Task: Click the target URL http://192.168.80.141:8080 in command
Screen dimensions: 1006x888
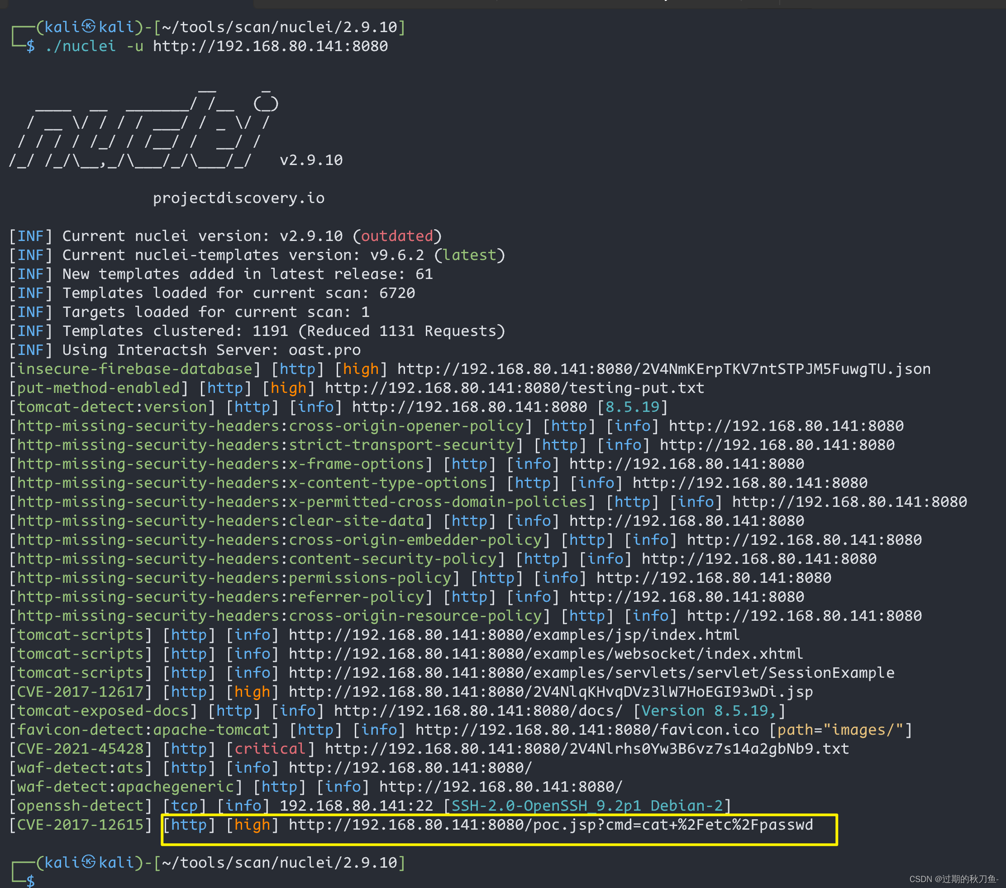Action: 270,46
